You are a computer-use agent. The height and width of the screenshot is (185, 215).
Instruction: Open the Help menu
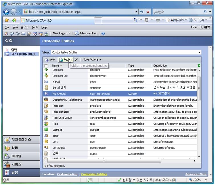(x=44, y=27)
